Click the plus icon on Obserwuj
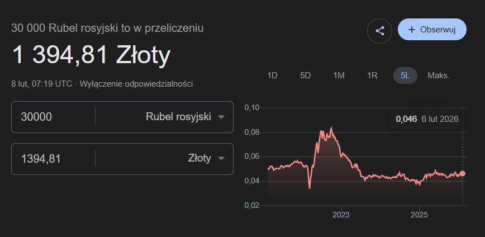This screenshot has height=237, width=485. [x=412, y=30]
